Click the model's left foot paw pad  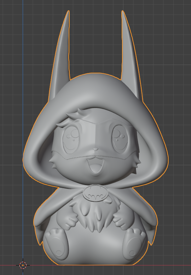pyautogui.click(x=57, y=246)
